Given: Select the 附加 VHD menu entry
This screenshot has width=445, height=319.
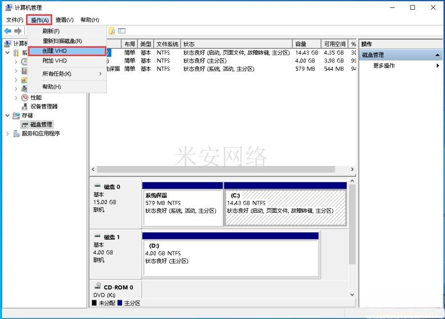Looking at the screenshot, I should pyautogui.click(x=67, y=61).
